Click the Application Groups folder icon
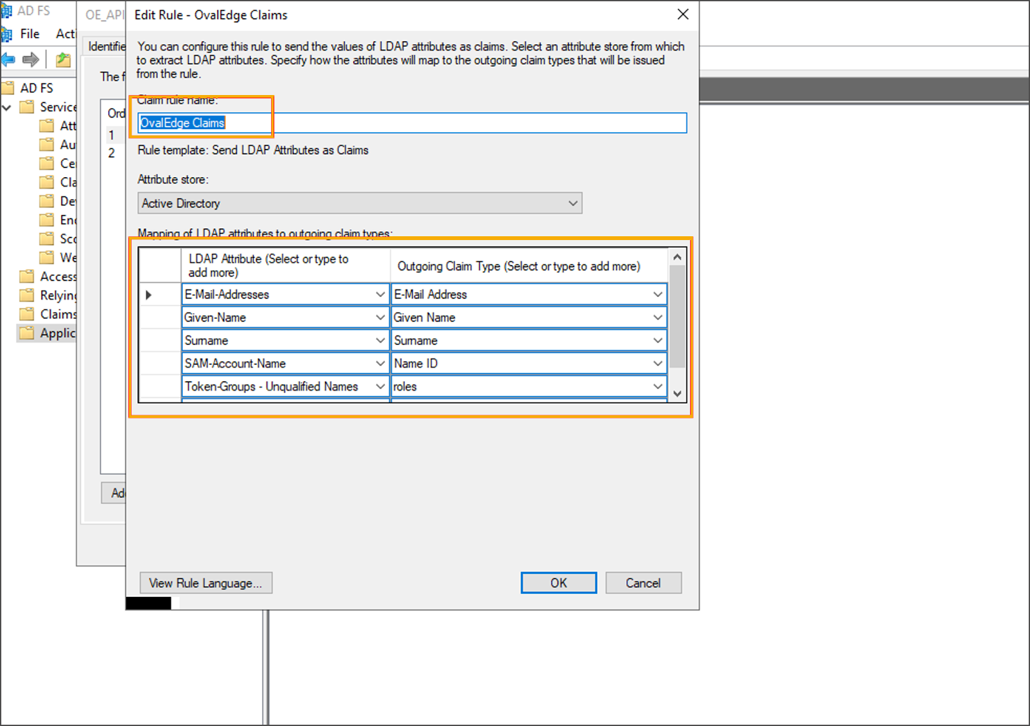 (27, 333)
